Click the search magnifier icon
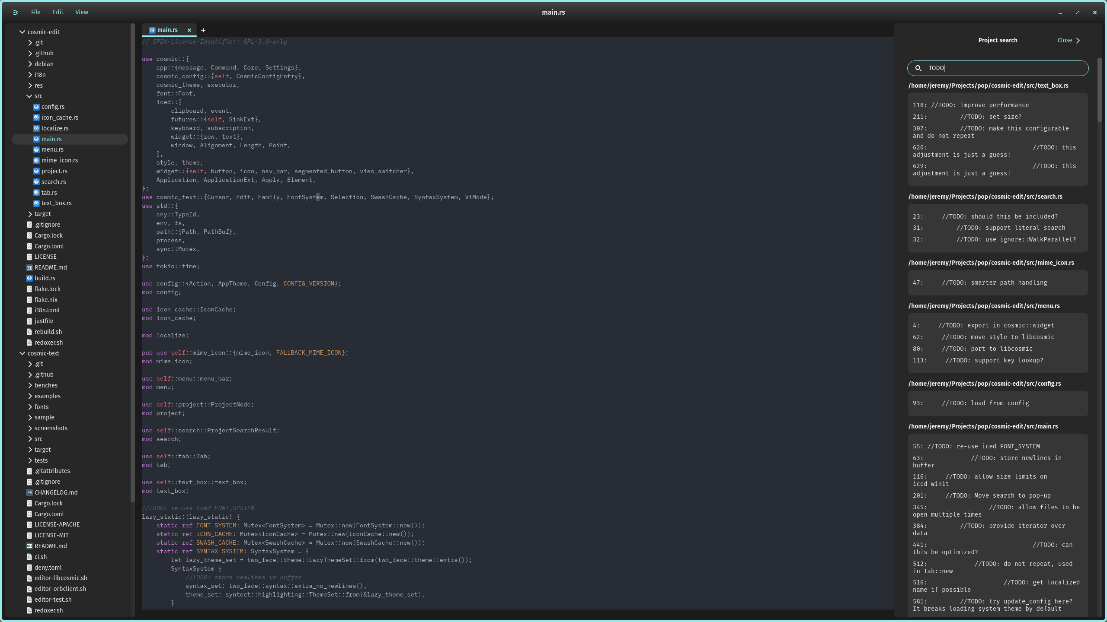 click(918, 68)
